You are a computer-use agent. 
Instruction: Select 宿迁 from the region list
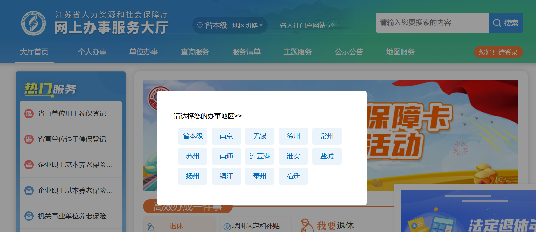[293, 176]
